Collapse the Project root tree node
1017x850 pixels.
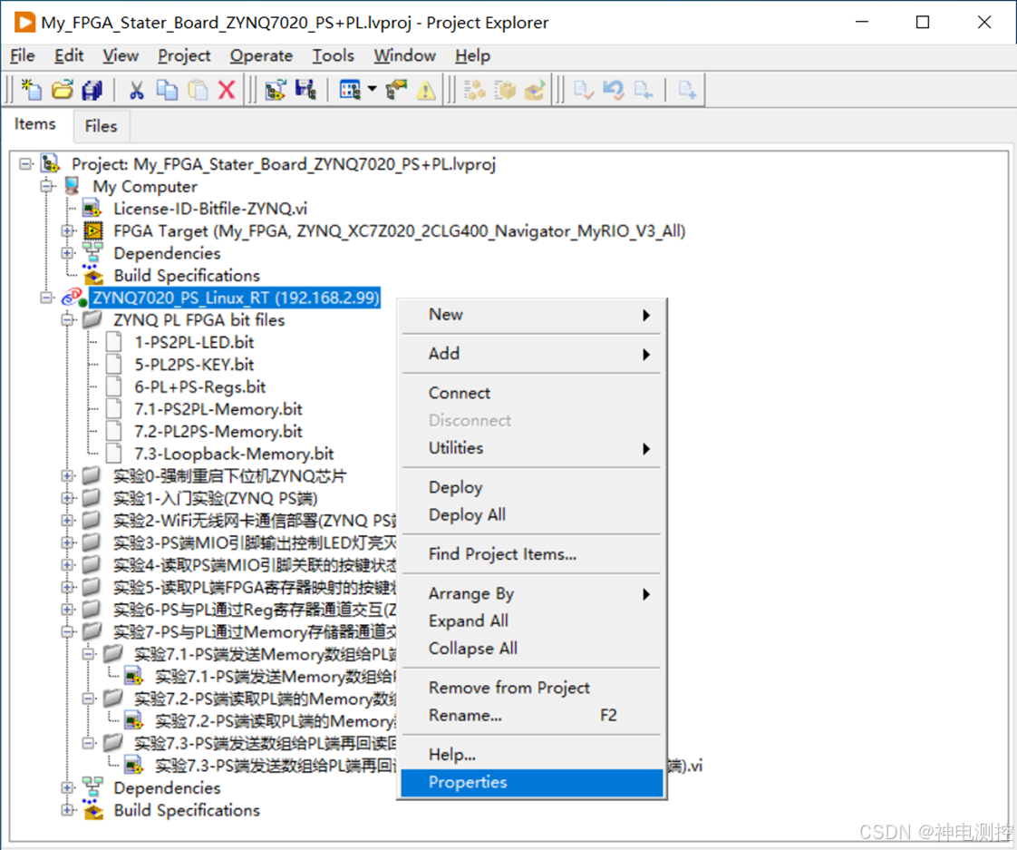pos(25,163)
